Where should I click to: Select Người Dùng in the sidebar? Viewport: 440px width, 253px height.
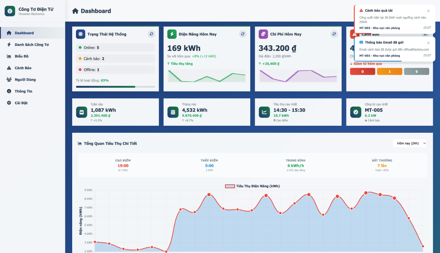coord(25,80)
